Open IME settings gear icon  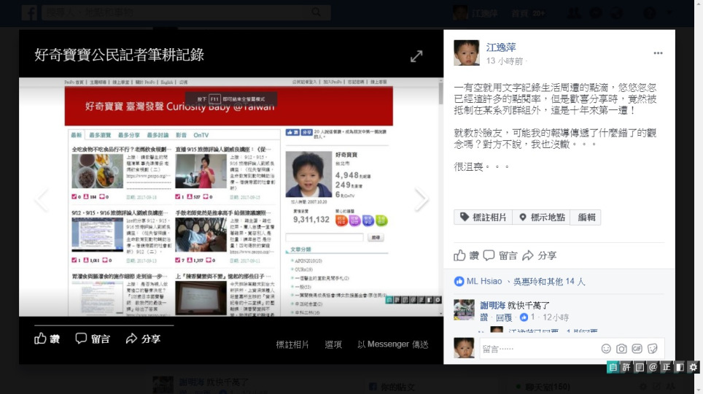693,367
